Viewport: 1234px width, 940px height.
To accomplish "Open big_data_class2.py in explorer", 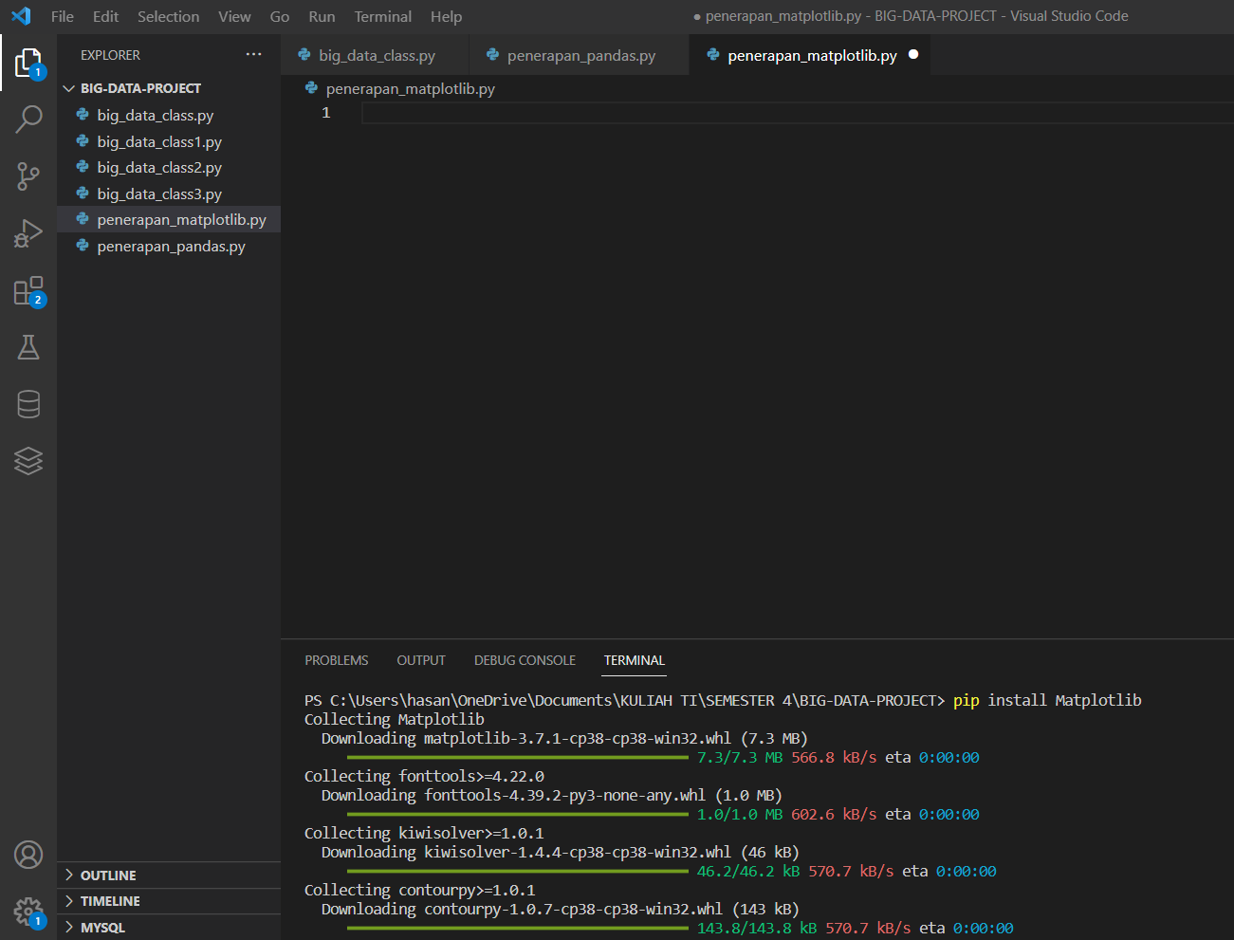I will pyautogui.click(x=169, y=167).
